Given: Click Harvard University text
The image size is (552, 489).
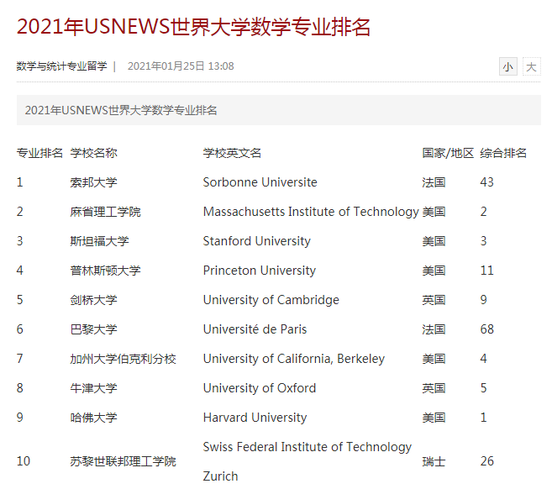Looking at the screenshot, I should (255, 418).
